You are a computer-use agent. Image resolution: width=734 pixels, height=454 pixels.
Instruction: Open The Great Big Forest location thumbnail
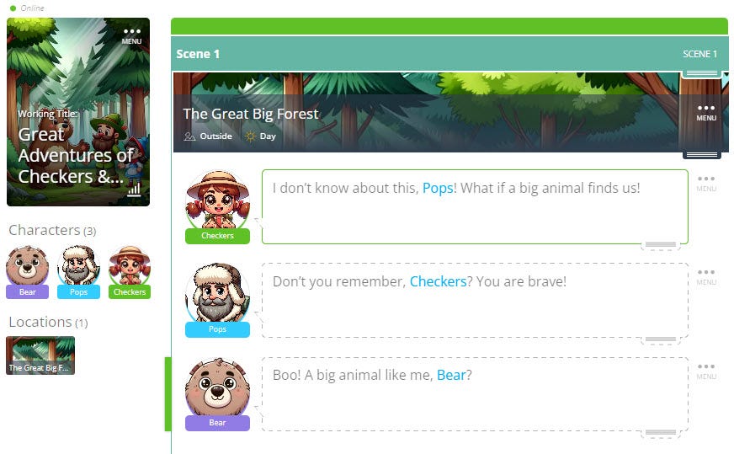pyautogui.click(x=40, y=355)
